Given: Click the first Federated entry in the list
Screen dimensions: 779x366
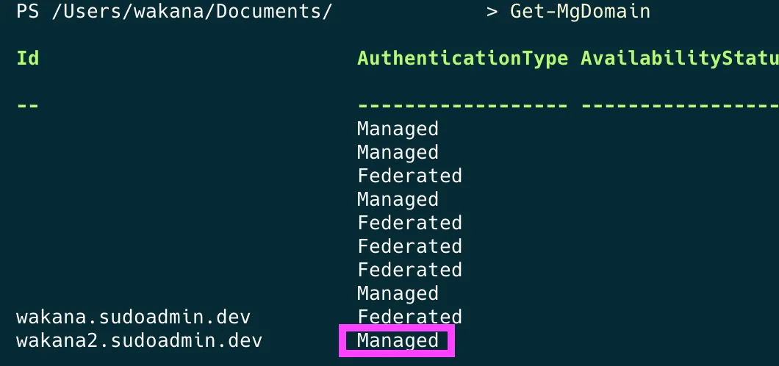Looking at the screenshot, I should 409,176.
